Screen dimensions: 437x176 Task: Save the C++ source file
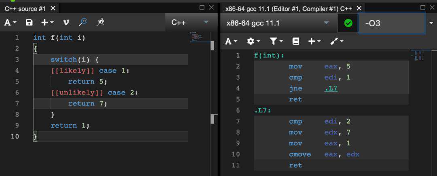(29, 23)
